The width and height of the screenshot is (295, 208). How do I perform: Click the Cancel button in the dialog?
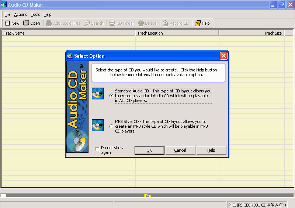tap(180, 150)
